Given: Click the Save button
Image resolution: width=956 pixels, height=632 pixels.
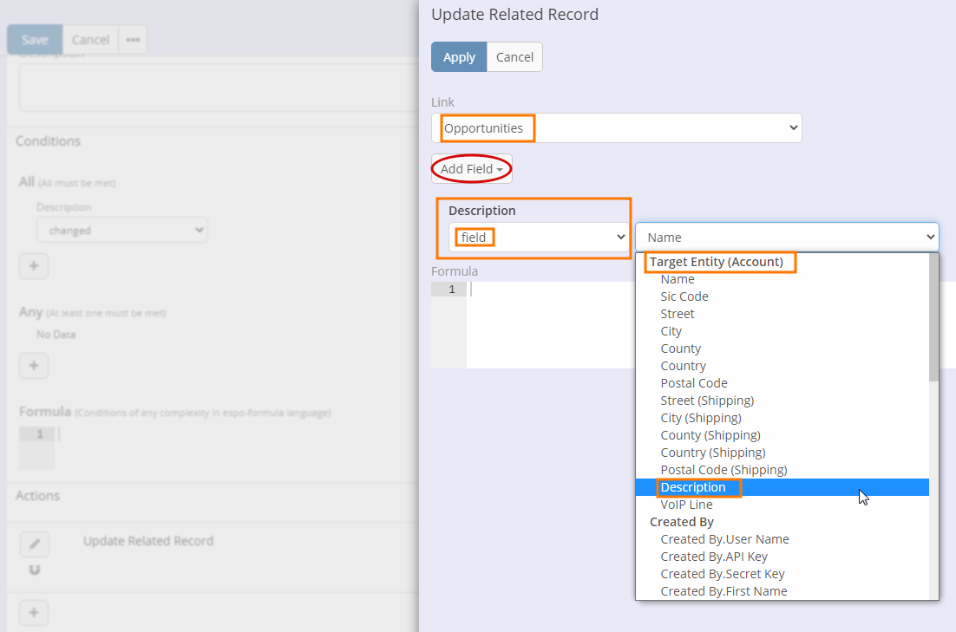Looking at the screenshot, I should [35, 40].
